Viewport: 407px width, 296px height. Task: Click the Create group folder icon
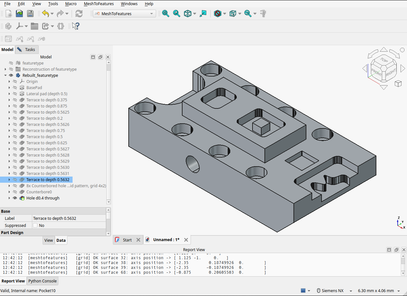pos(35,26)
